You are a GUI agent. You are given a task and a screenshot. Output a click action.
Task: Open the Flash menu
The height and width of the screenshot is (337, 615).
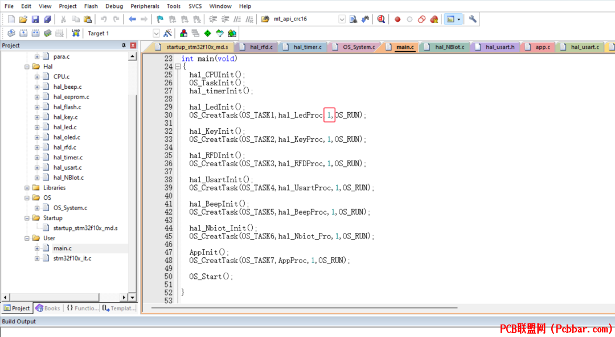(91, 6)
